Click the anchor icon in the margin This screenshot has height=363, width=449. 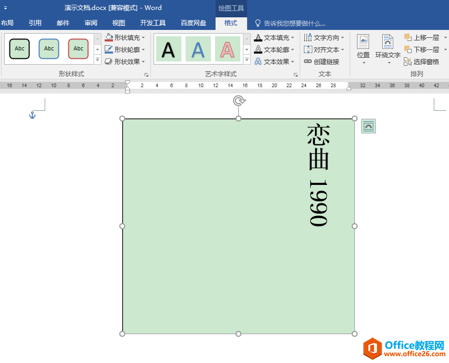point(33,115)
